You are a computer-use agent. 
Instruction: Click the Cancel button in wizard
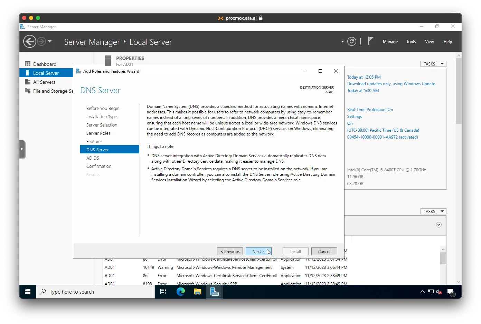[324, 251]
